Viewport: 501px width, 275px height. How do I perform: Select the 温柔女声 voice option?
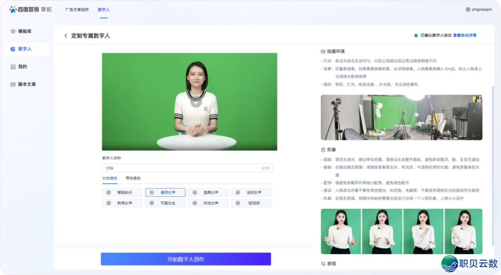[208, 192]
